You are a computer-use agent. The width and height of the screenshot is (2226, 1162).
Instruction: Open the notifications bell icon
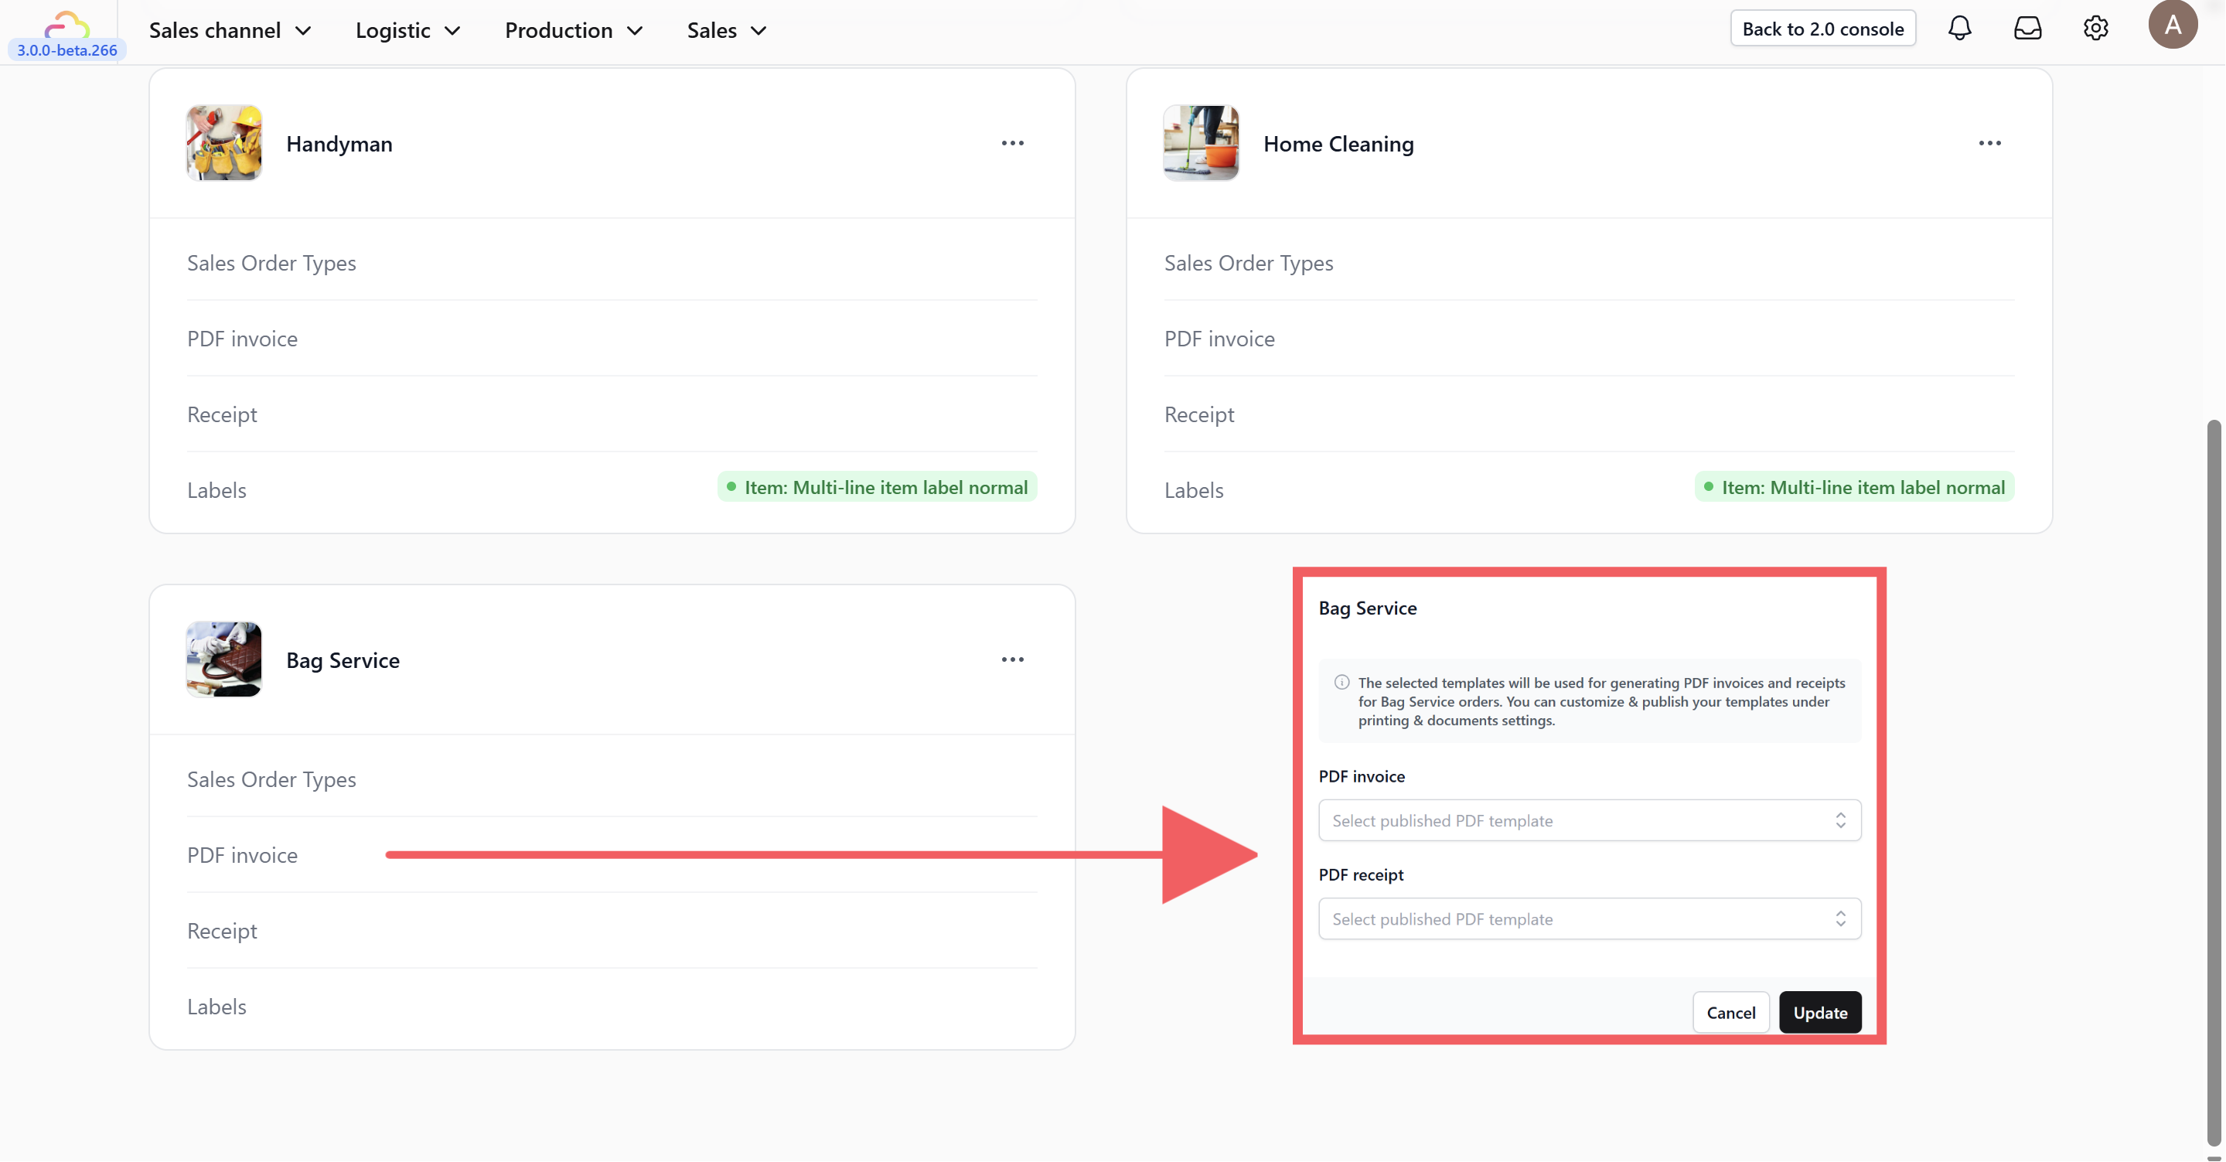1959,29
